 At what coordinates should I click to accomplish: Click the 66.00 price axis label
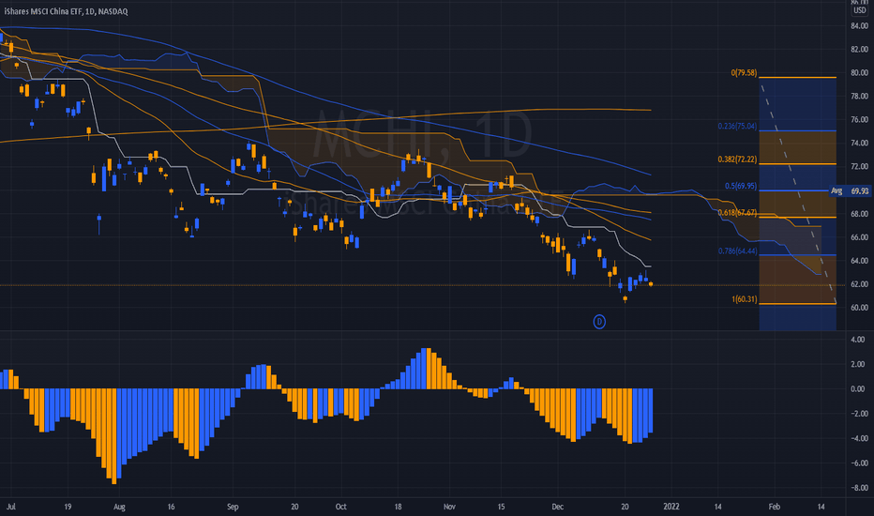point(860,237)
